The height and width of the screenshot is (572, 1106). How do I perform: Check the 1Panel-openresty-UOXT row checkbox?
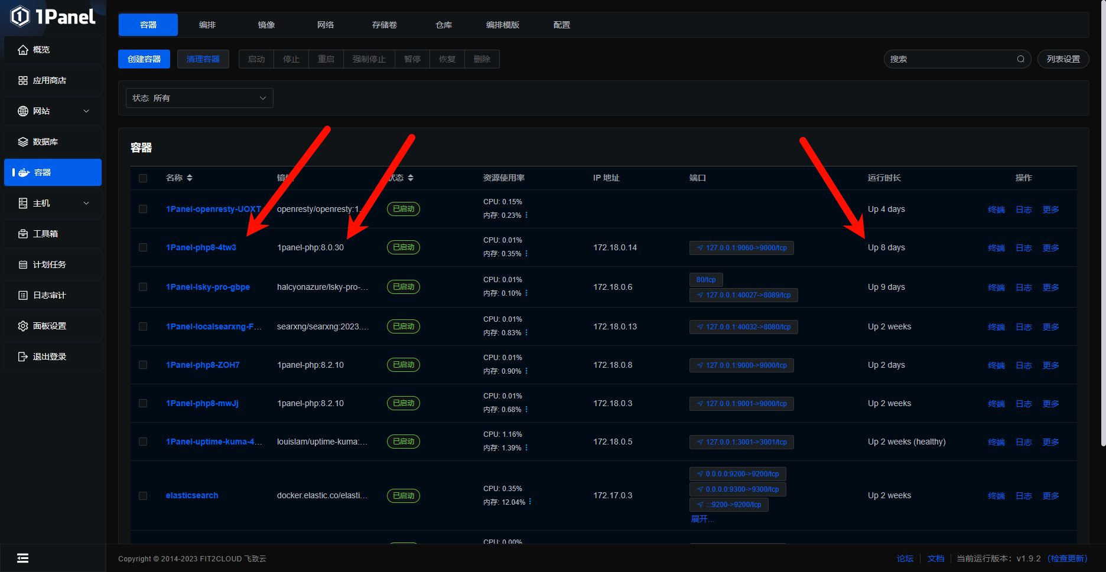coord(143,209)
